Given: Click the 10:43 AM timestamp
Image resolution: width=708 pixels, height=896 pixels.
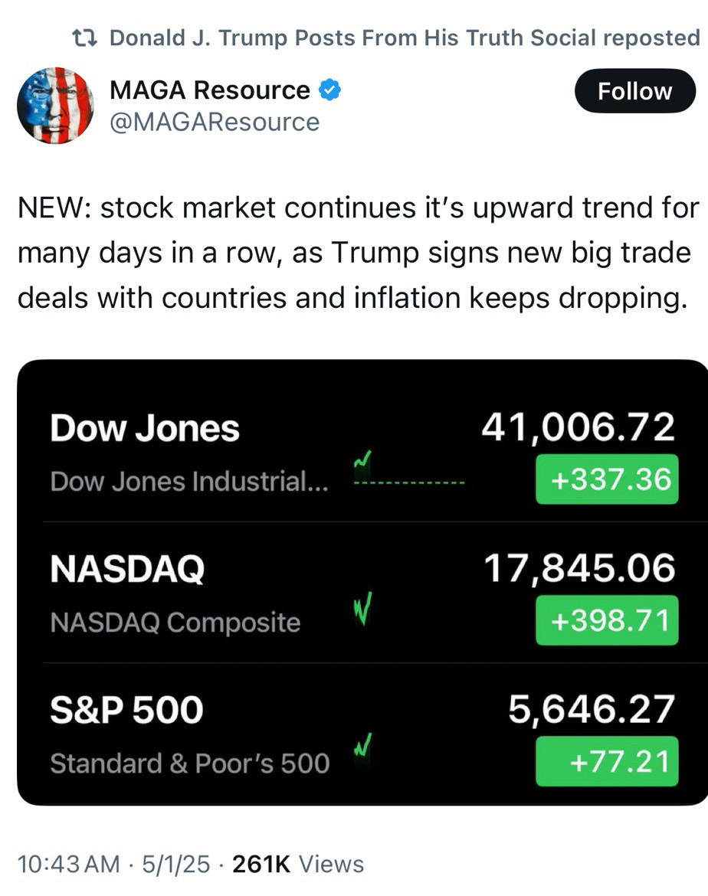Looking at the screenshot, I should pos(69,864).
